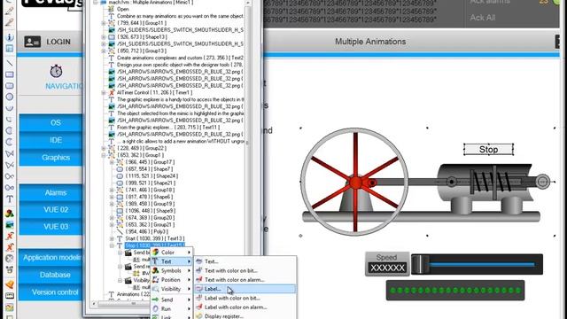The height and width of the screenshot is (319, 567).
Task: Click the image insert tool in the left toolbar
Action: coord(10,224)
